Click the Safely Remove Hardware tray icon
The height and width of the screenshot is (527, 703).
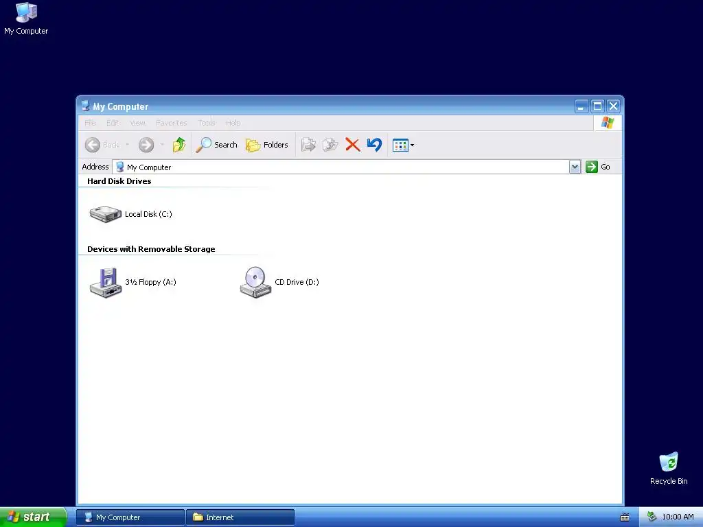652,517
